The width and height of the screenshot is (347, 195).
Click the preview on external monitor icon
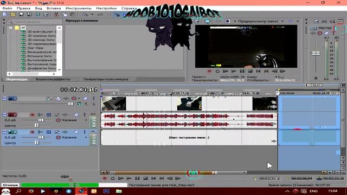click(207, 21)
